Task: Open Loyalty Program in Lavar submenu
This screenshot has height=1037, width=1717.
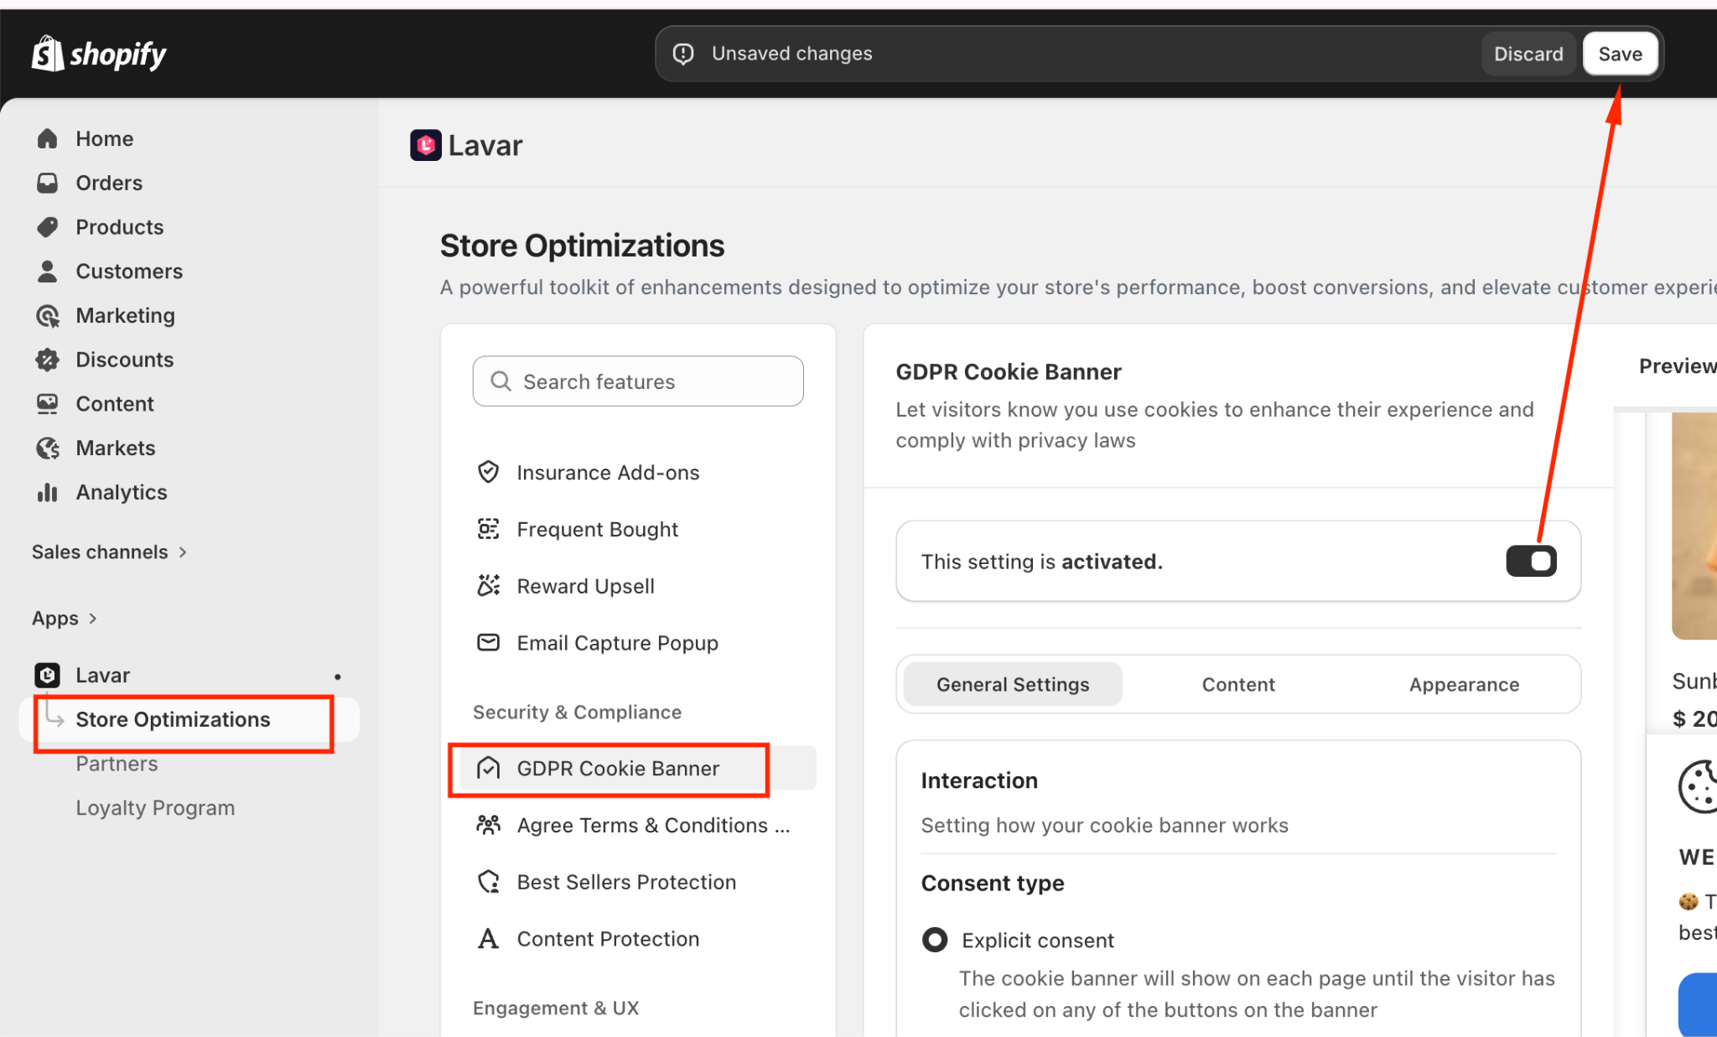Action: pos(155,808)
